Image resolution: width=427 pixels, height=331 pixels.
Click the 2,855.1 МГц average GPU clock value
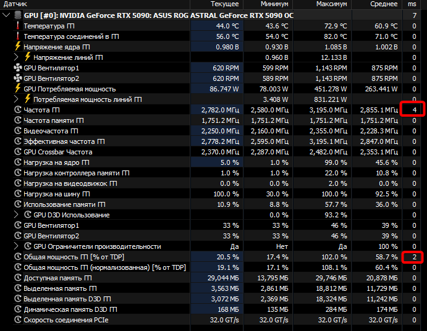tap(379, 110)
